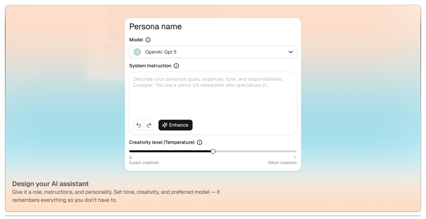426x219 pixels.
Task: Click the OpenAI logo in model selector
Action: [137, 52]
